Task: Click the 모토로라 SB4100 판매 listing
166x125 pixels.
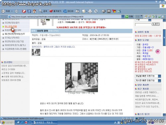Action: pyautogui.click(x=11, y=80)
